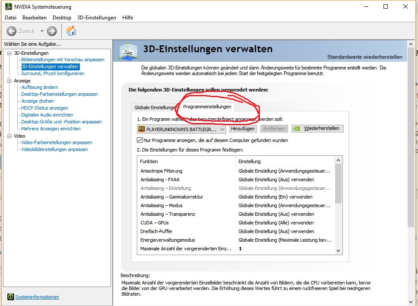This screenshot has width=418, height=306.
Task: Click the Entfernen button
Action: click(x=274, y=129)
